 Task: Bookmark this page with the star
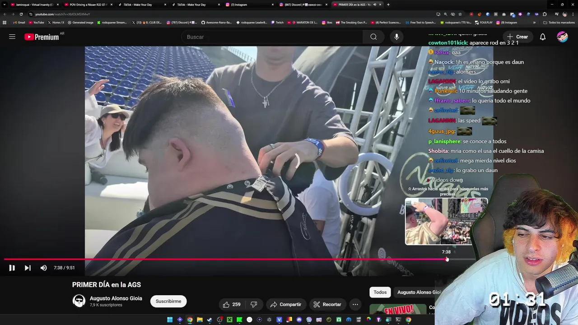tap(460, 14)
